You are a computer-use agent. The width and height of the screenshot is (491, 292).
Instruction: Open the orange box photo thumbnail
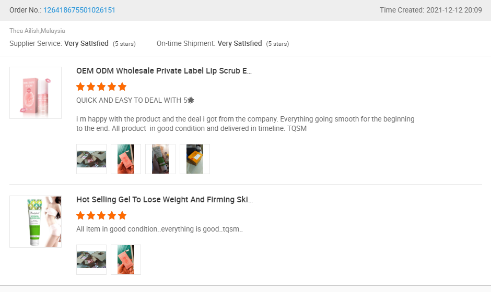click(x=195, y=159)
